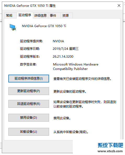Click the 系统下载吧 watermark logo

110,145
